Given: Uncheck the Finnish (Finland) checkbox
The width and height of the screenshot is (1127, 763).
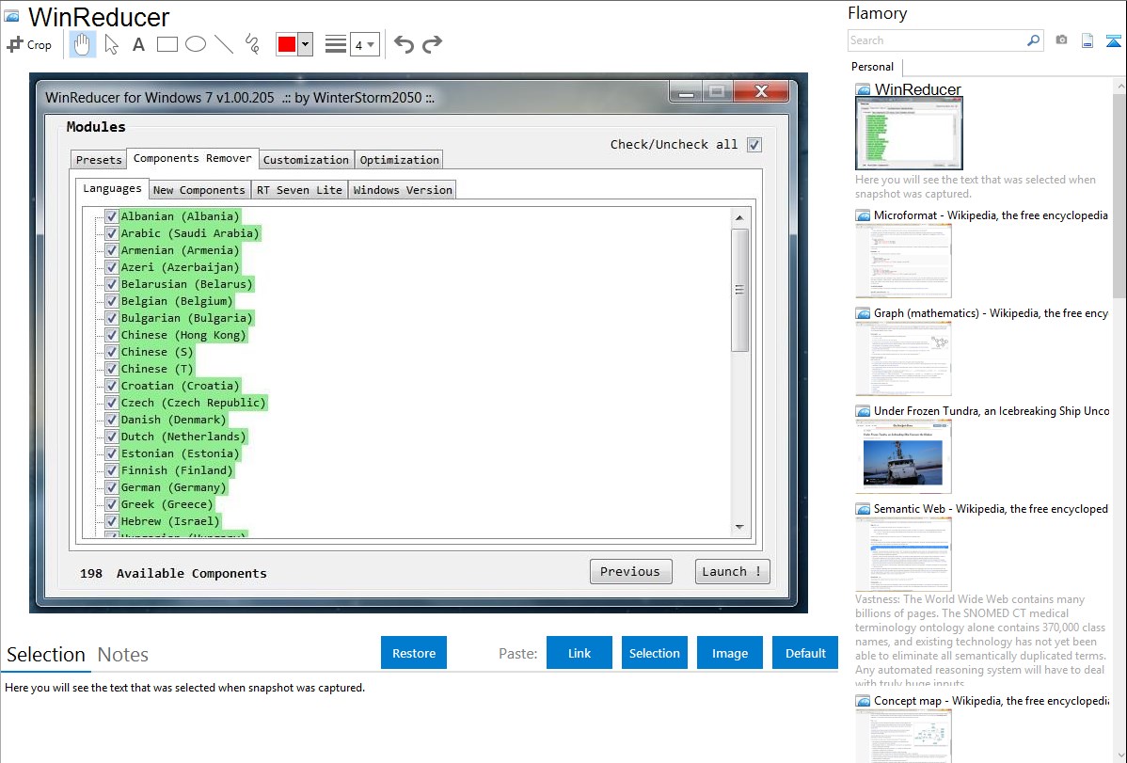Looking at the screenshot, I should (111, 470).
